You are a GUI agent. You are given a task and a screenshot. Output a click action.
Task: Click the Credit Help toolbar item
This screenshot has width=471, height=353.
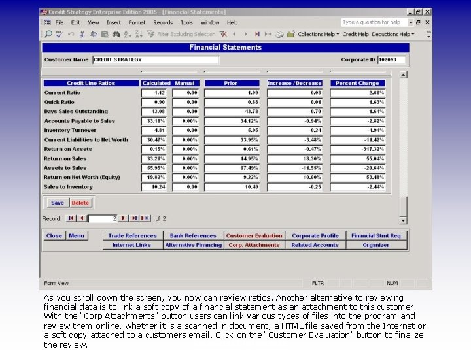coord(355,34)
